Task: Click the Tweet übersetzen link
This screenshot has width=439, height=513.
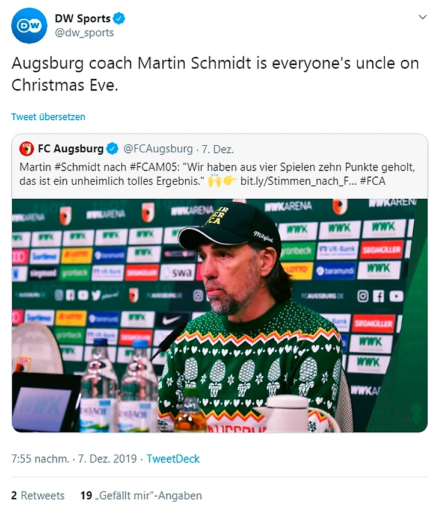Action: [48, 117]
